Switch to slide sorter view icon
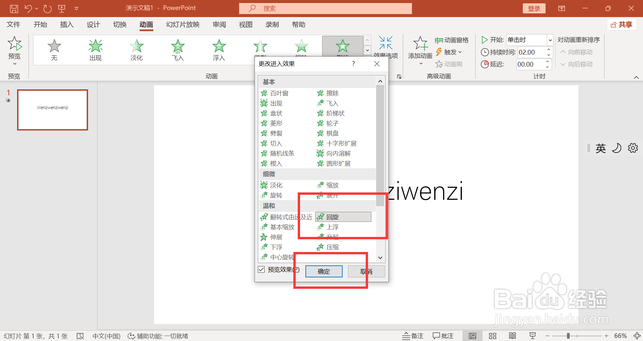Viewport: 643px width, 341px height. pyautogui.click(x=493, y=336)
